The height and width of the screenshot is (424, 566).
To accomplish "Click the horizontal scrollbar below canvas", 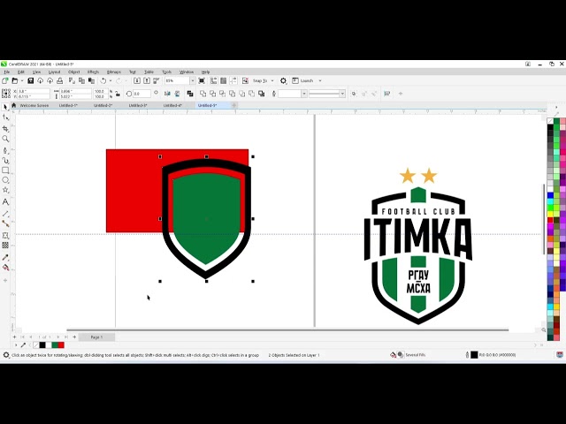I will point(287,329).
